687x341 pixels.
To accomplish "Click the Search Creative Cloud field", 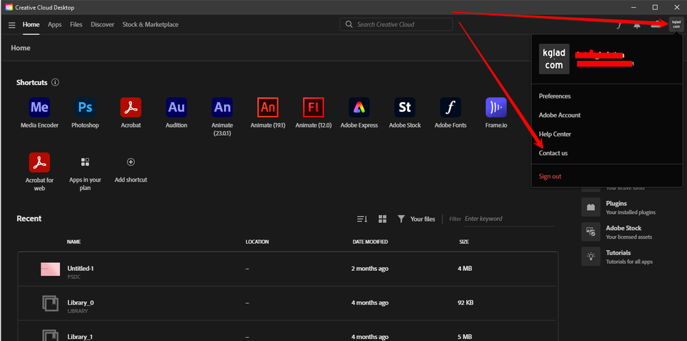I will 396,25.
